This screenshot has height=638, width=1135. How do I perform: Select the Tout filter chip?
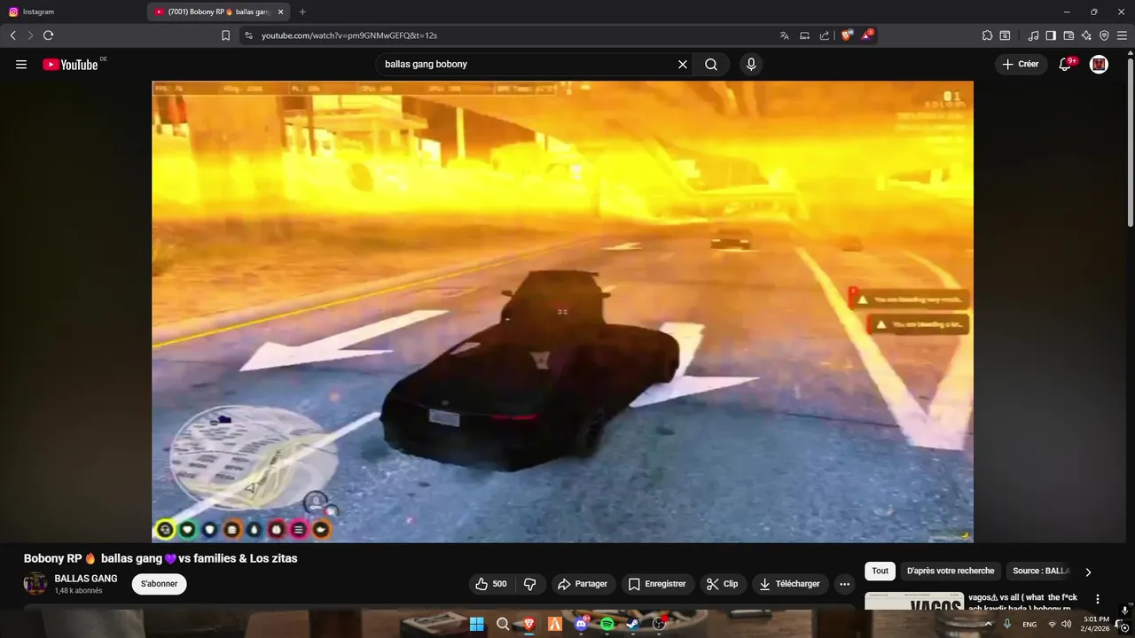tap(880, 572)
